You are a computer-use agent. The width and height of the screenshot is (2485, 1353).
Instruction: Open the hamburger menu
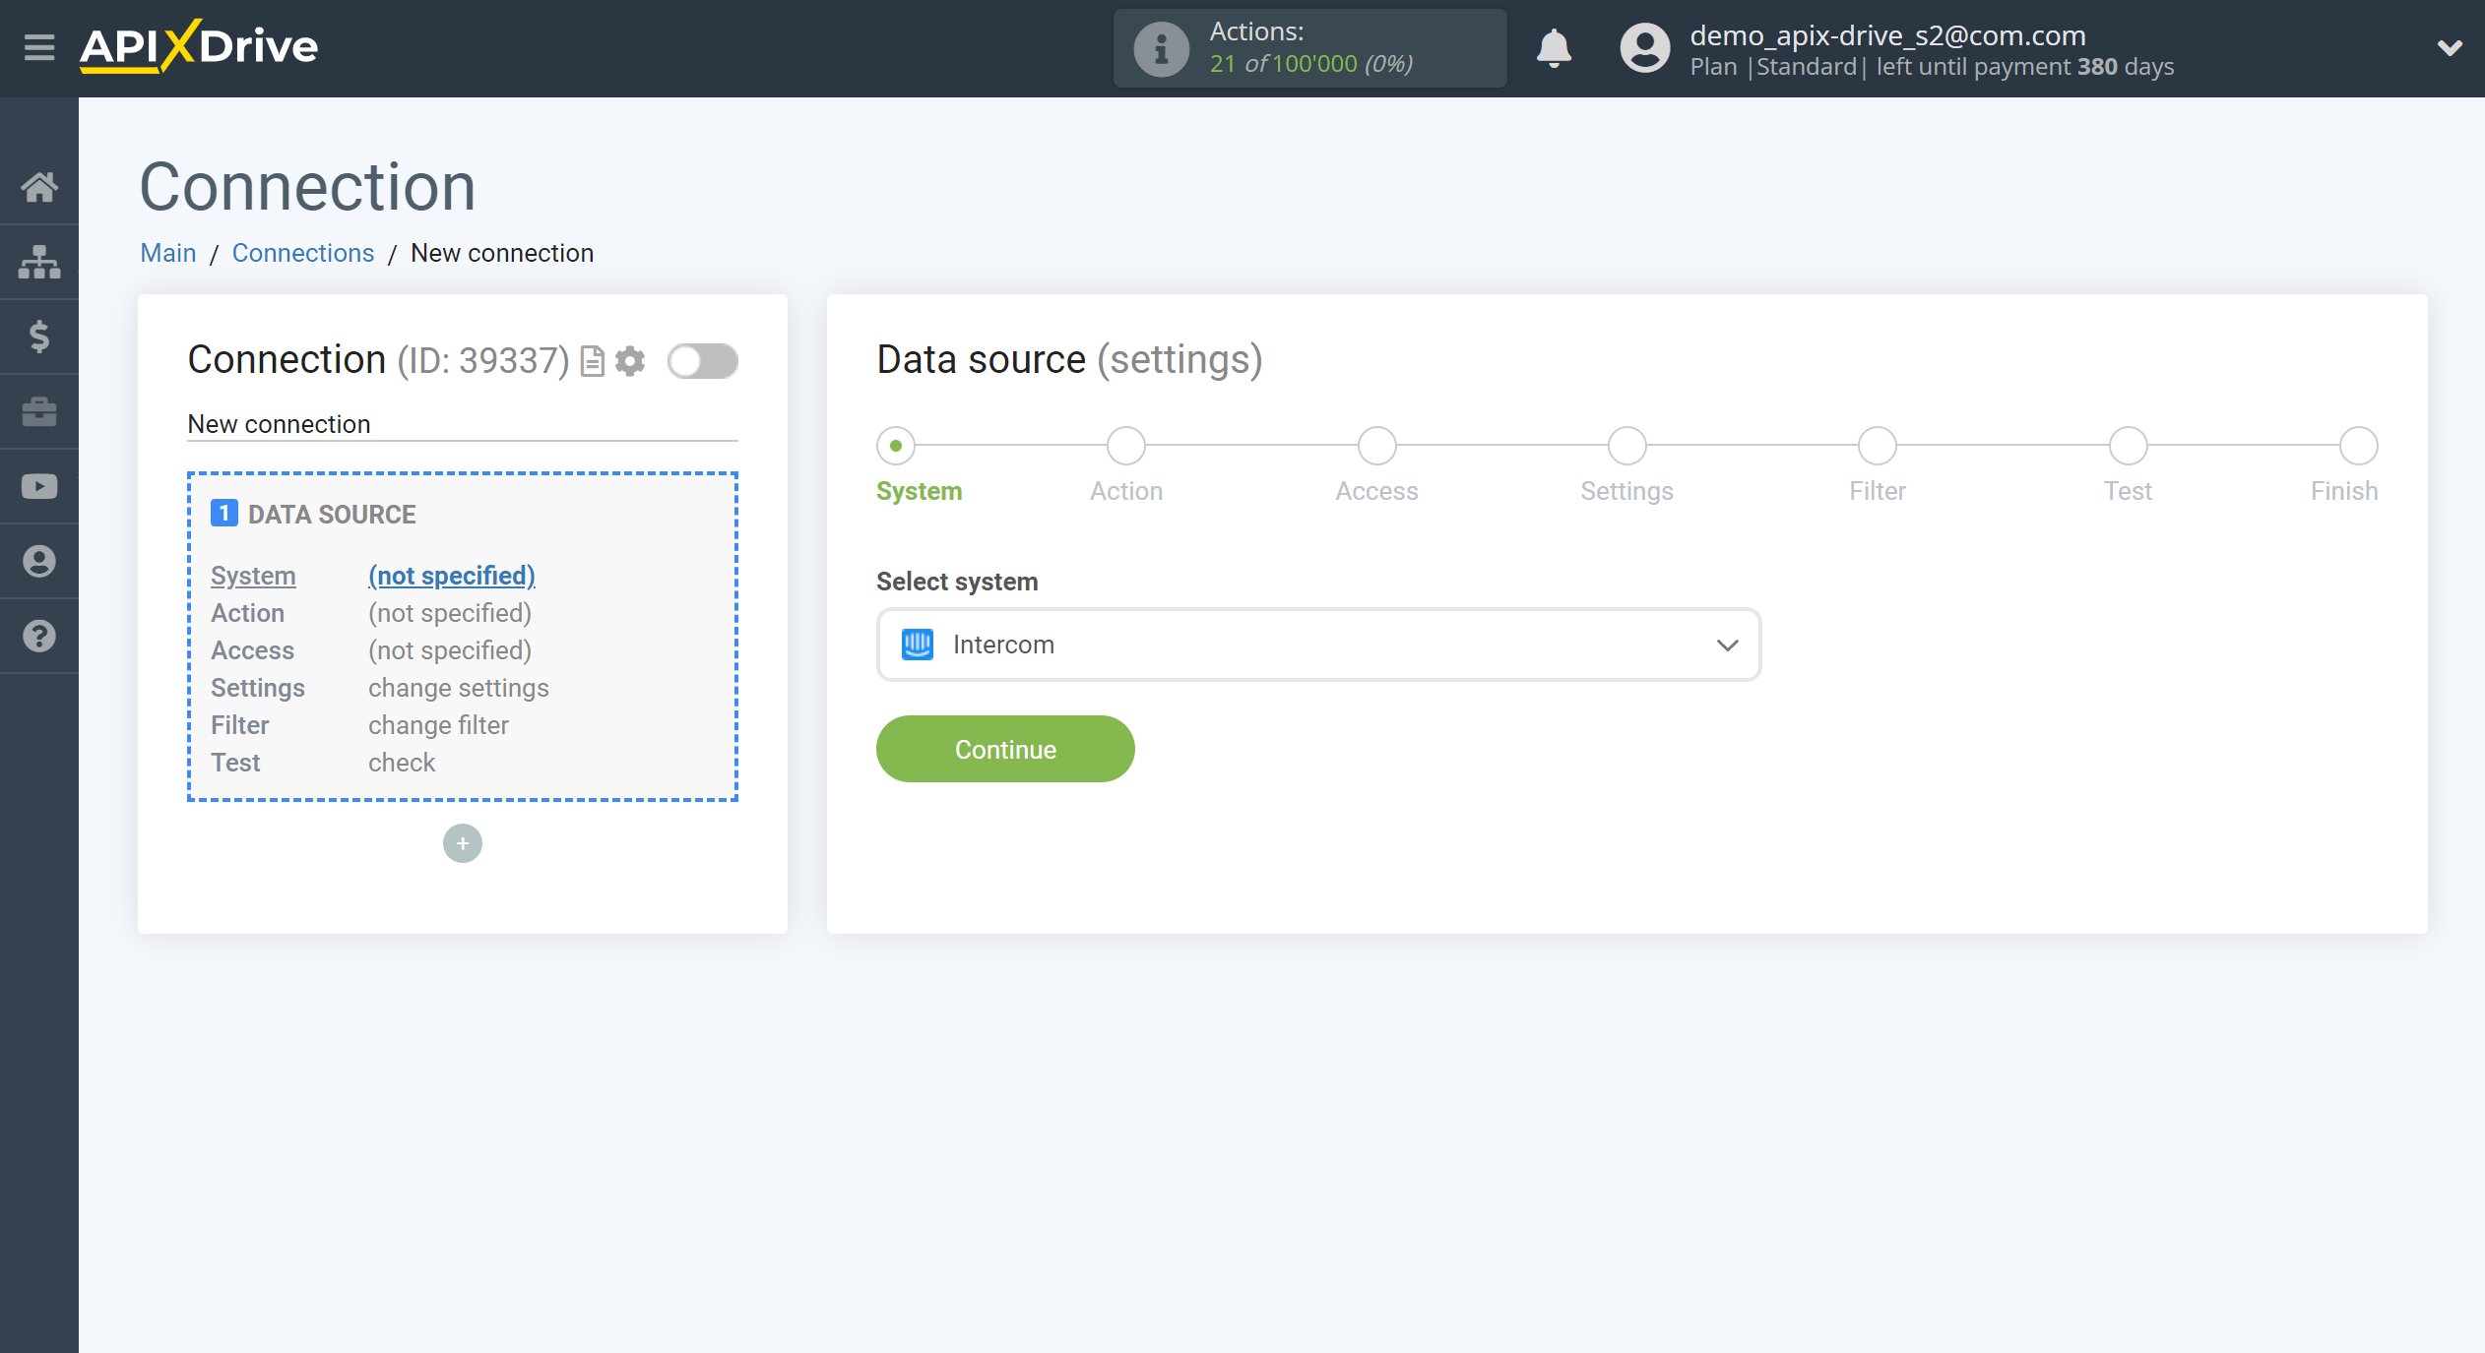pyautogui.click(x=39, y=47)
